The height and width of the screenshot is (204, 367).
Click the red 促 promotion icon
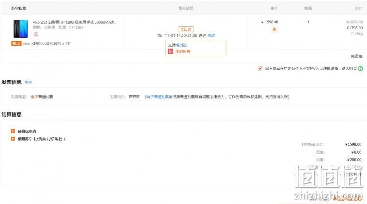click(x=171, y=51)
